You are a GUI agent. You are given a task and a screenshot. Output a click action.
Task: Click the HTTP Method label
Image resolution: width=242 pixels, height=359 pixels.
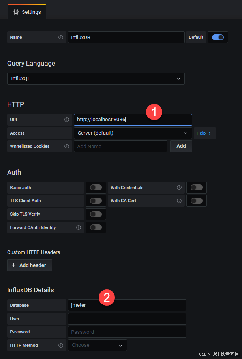point(24,345)
